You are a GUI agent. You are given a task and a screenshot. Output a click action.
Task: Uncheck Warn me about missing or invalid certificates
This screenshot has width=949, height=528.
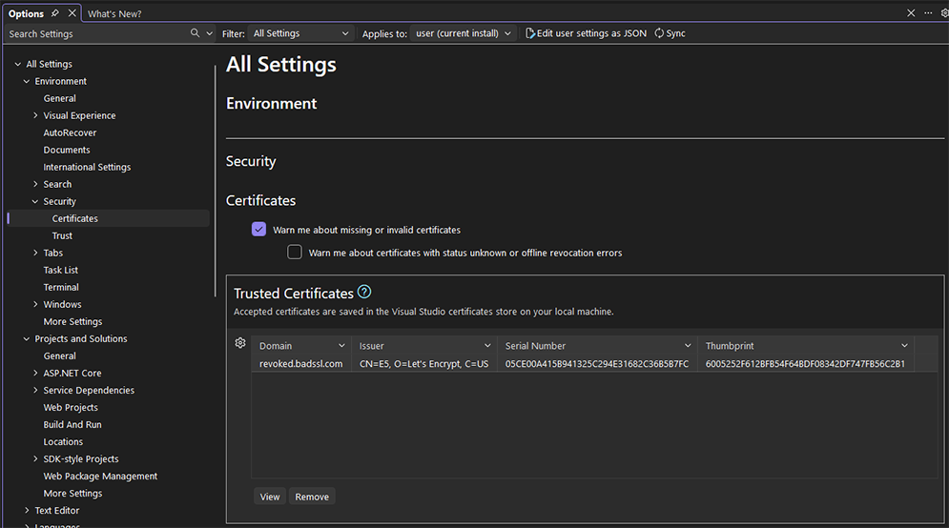[x=258, y=230]
